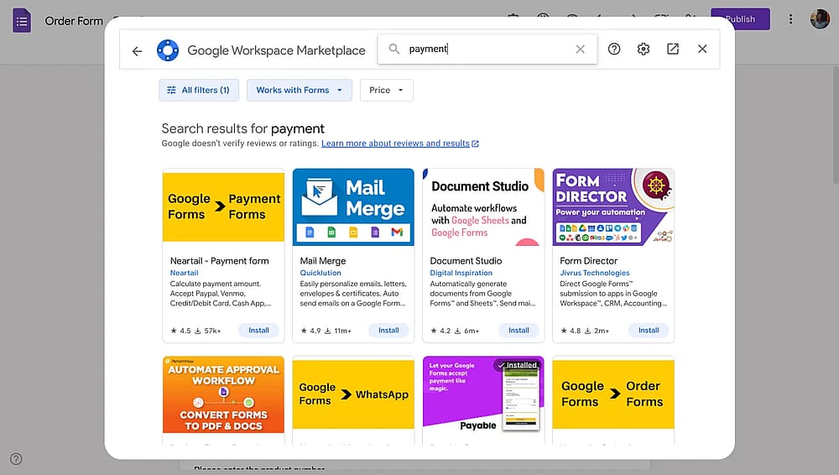Install the Form Director add-on
The image size is (839, 475).
[649, 331]
